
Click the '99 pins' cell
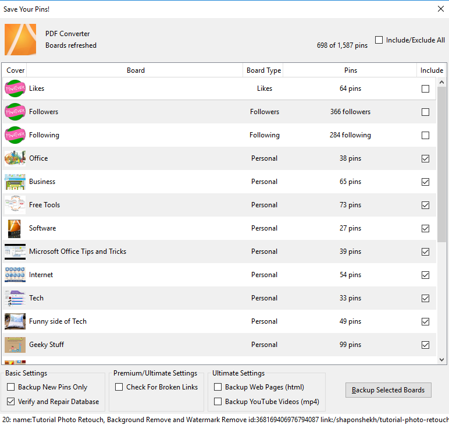pos(350,345)
